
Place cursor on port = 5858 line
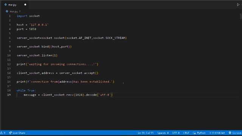tap(26, 29)
